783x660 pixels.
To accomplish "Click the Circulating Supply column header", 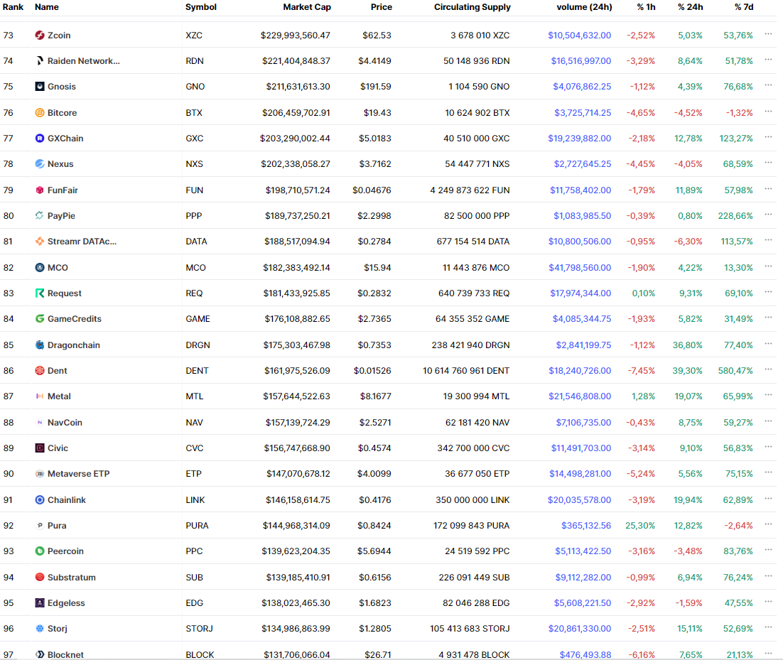I will [472, 7].
